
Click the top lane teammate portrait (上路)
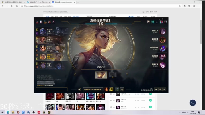click(x=43, y=32)
